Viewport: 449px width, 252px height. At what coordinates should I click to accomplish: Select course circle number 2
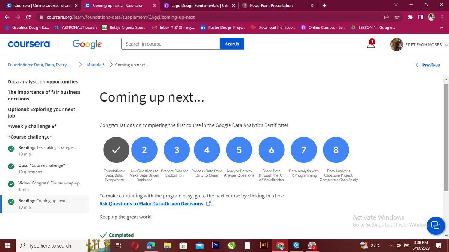144,150
